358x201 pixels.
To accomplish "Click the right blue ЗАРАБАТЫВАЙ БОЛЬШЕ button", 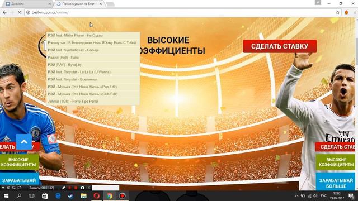I will click(x=336, y=181).
